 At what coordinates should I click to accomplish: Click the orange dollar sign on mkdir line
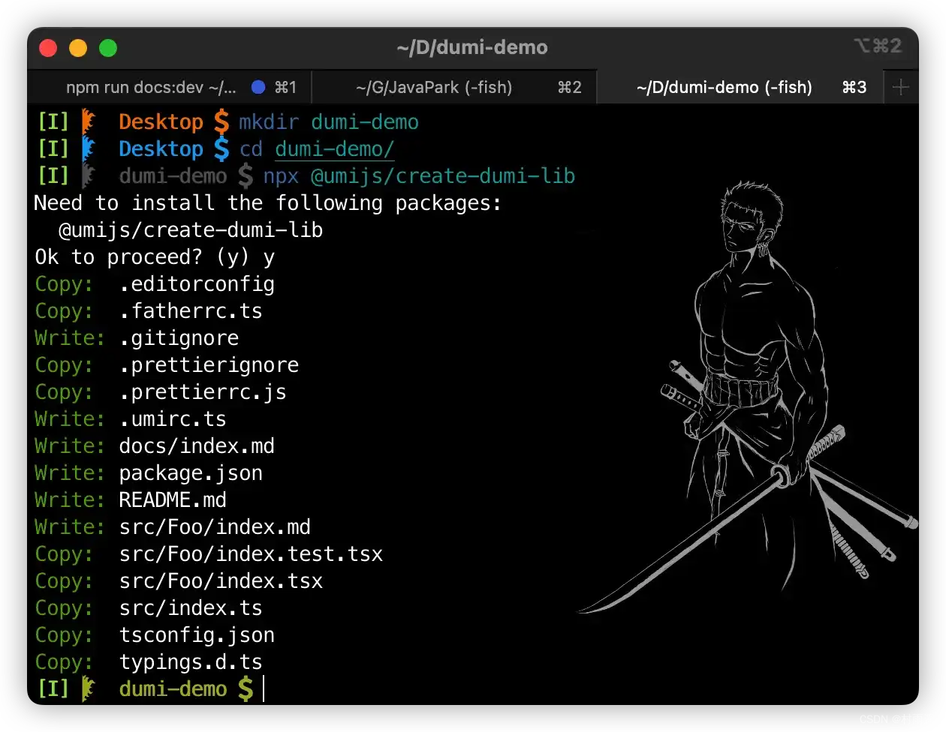coord(221,121)
